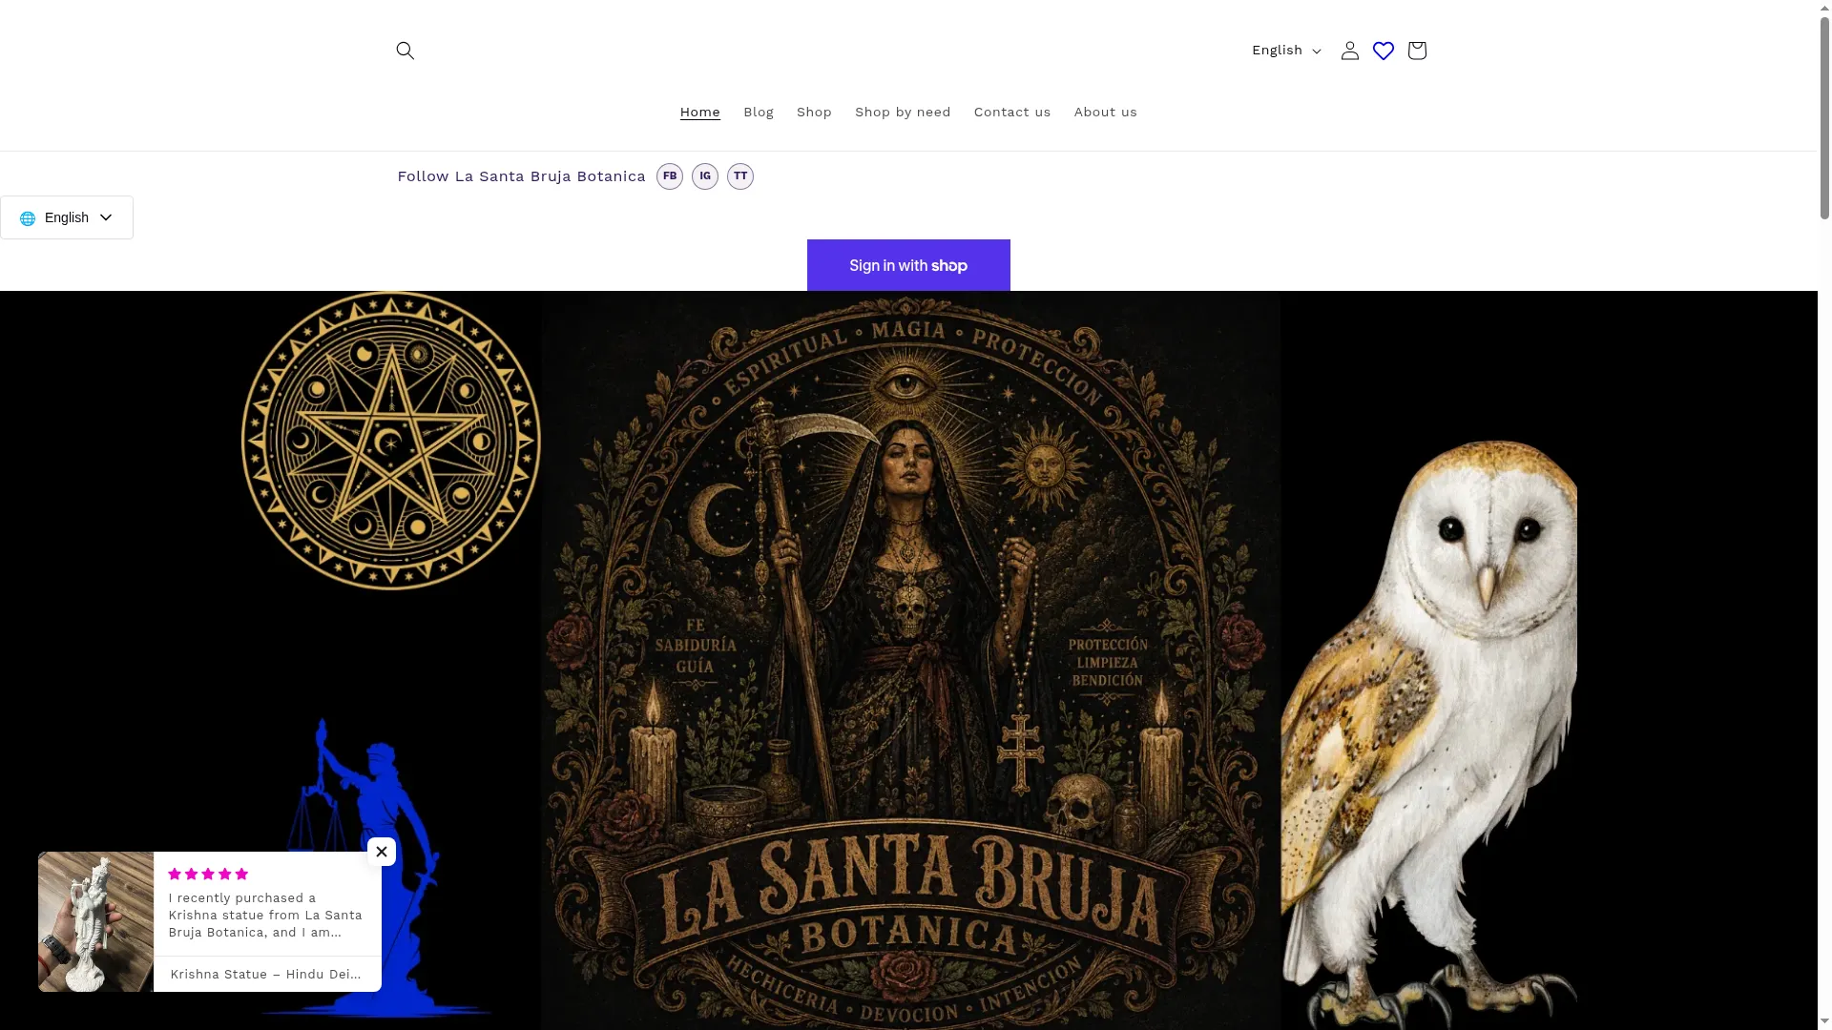This screenshot has width=1832, height=1030.
Task: Click the review text about Krishna statue
Action: click(x=266, y=915)
